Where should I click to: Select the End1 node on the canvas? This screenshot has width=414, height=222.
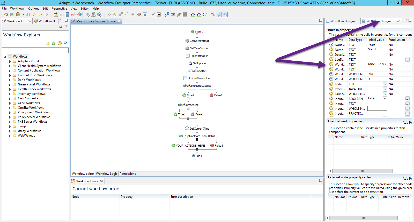tap(197, 156)
